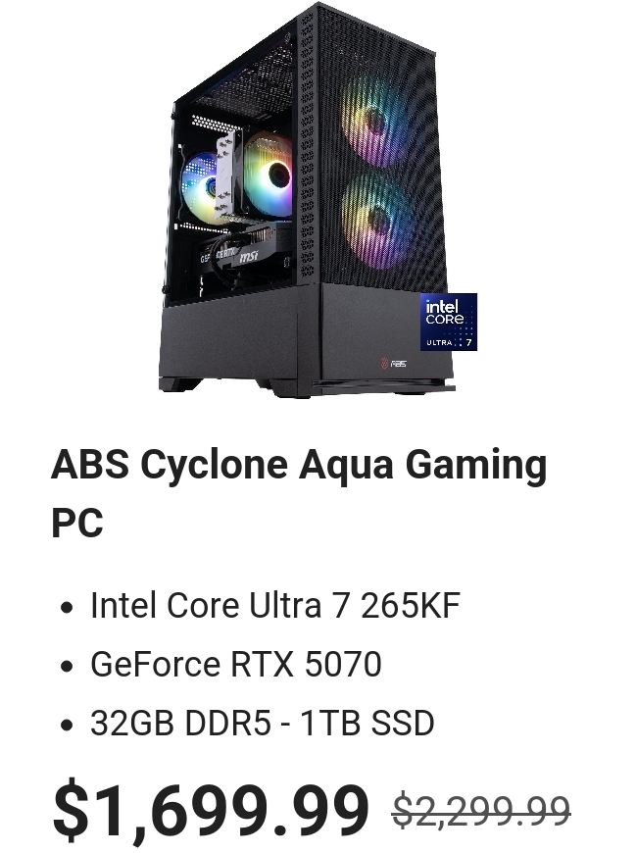Select the GeForce RTX 5070 spec line
The image size is (636, 853).
tap(236, 664)
